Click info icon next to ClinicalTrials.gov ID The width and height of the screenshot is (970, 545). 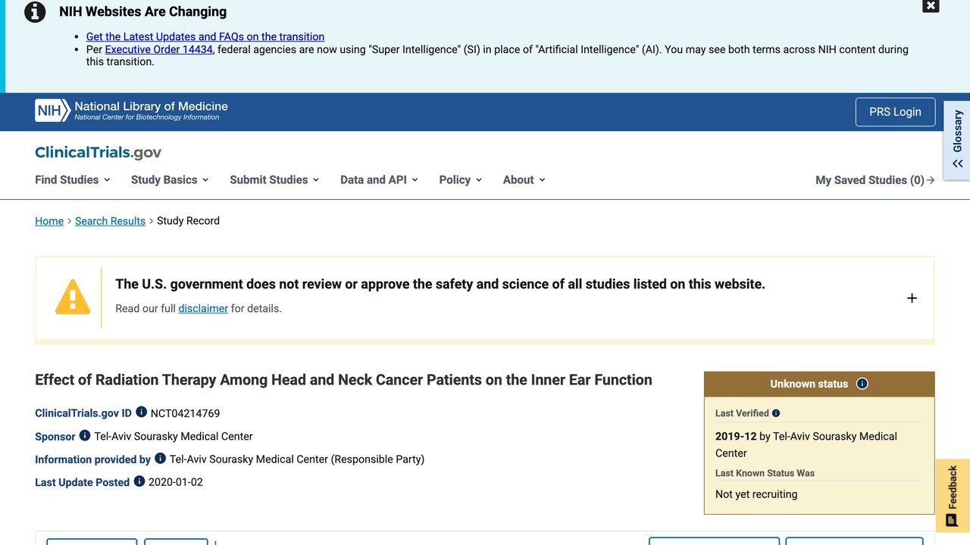point(141,413)
